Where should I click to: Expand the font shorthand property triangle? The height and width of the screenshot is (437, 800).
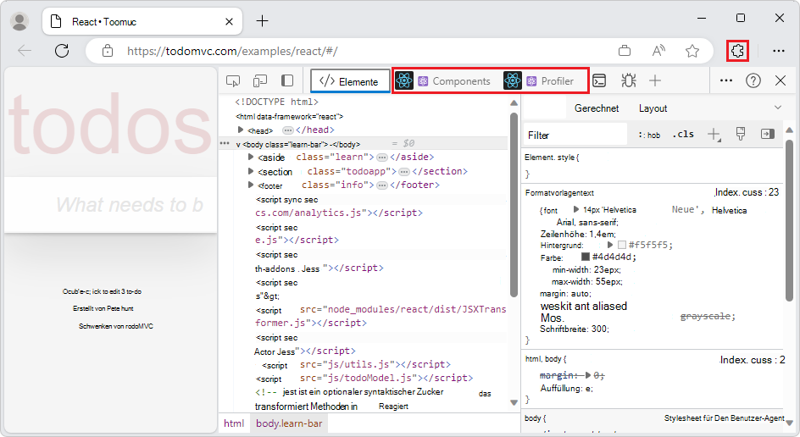click(x=576, y=209)
